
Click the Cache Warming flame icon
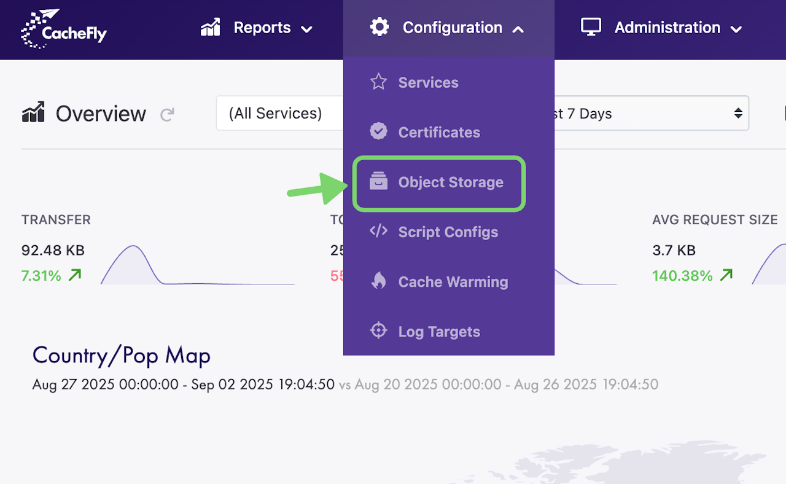[x=378, y=281]
